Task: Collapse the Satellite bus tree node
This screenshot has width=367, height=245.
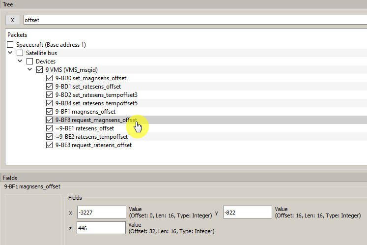Action: coord(10,53)
